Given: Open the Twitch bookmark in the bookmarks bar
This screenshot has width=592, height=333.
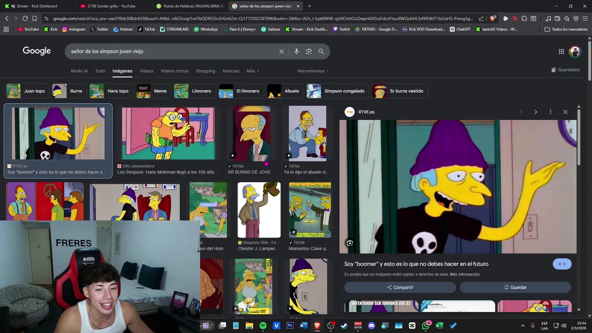Looking at the screenshot, I should [x=341, y=29].
